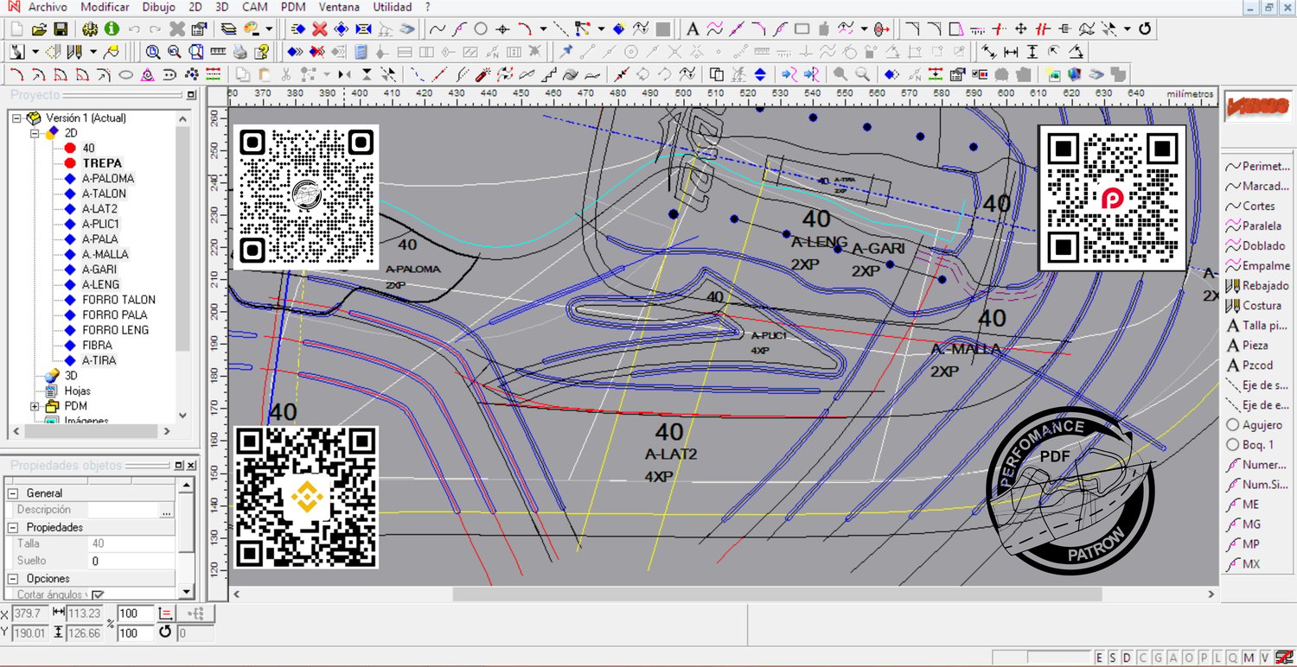Collapse the General properties section
Image resolution: width=1297 pixels, height=667 pixels.
[x=13, y=493]
